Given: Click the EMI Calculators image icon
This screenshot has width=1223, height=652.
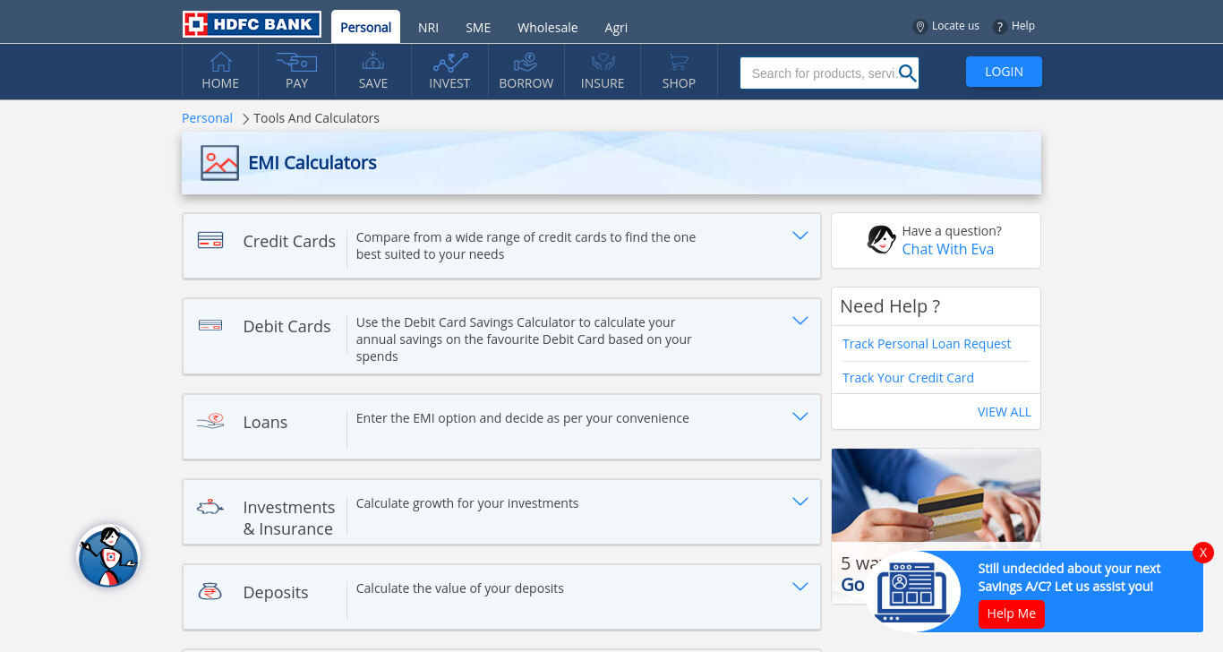Looking at the screenshot, I should pos(219,163).
